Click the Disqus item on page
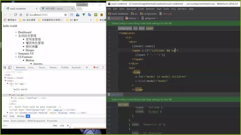Screen dimensions: 241x135 pyautogui.click(x=30, y=50)
